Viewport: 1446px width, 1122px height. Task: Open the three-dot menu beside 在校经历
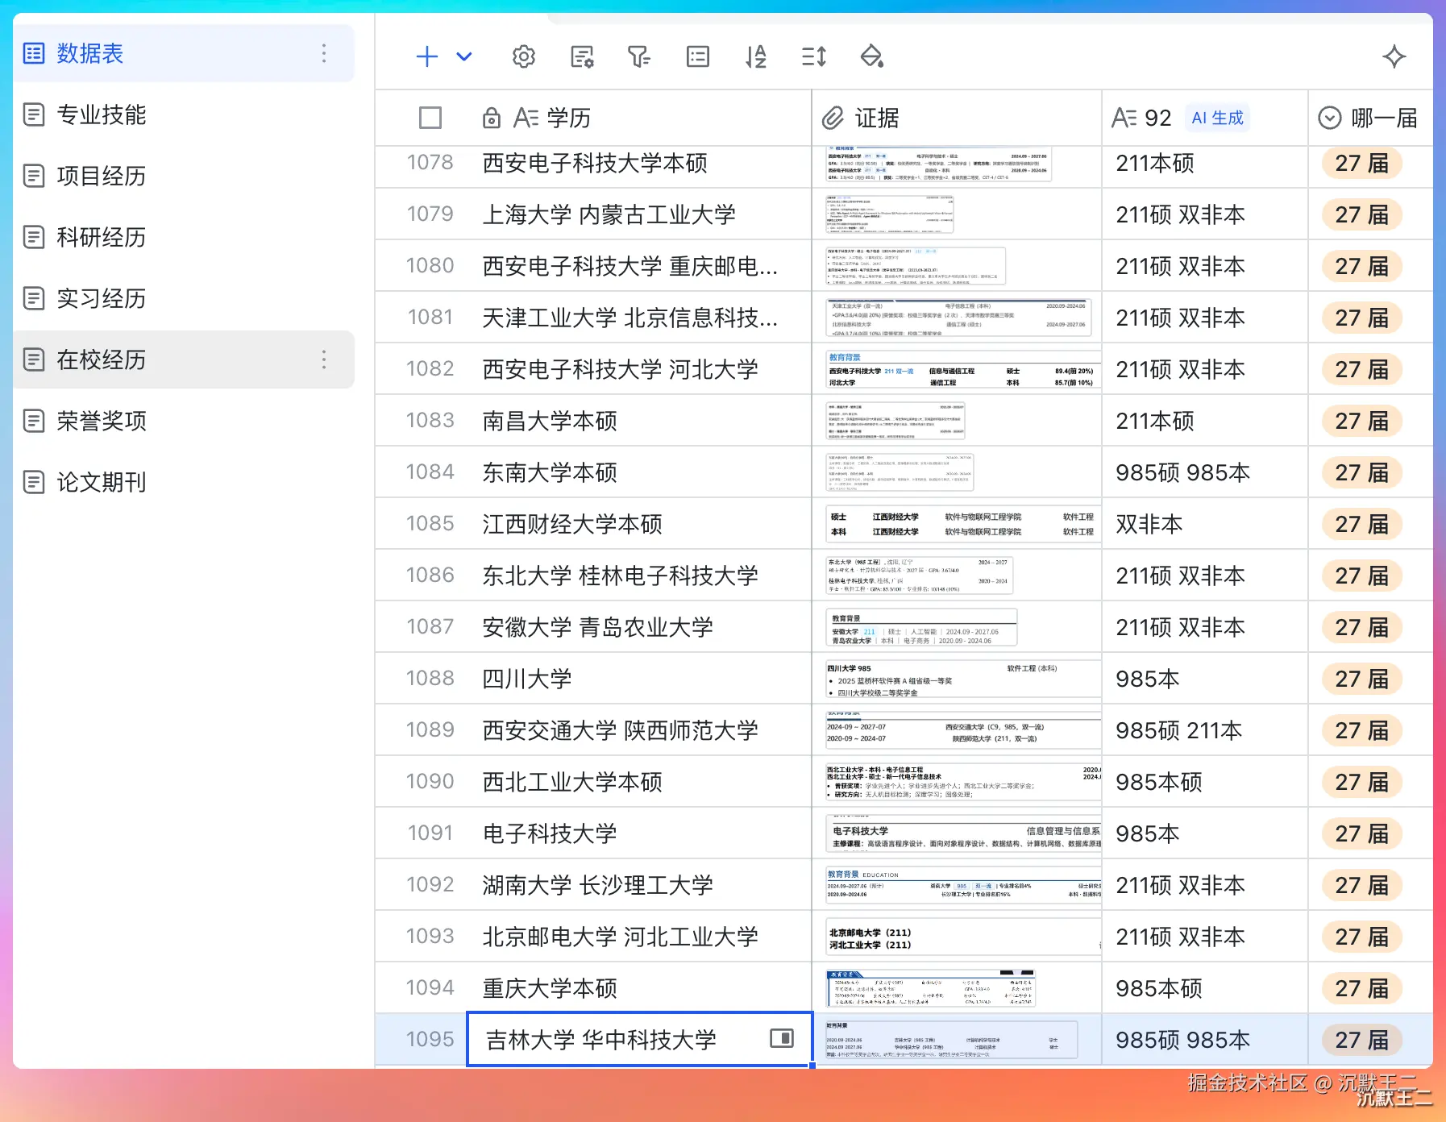pos(324,359)
